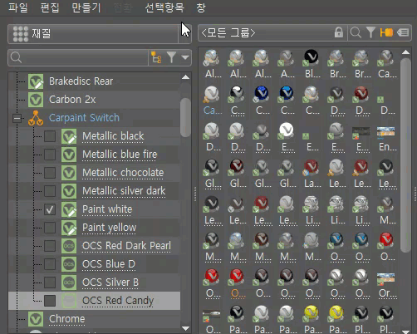Select the 'En...' environment preview thumbnail
This screenshot has width=417, height=334.
click(x=386, y=132)
